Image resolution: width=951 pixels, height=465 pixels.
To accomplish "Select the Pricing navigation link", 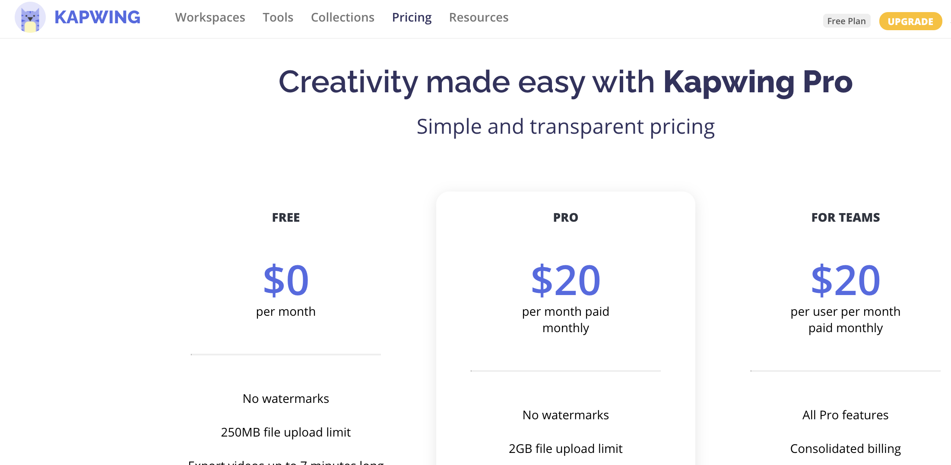I will point(412,17).
